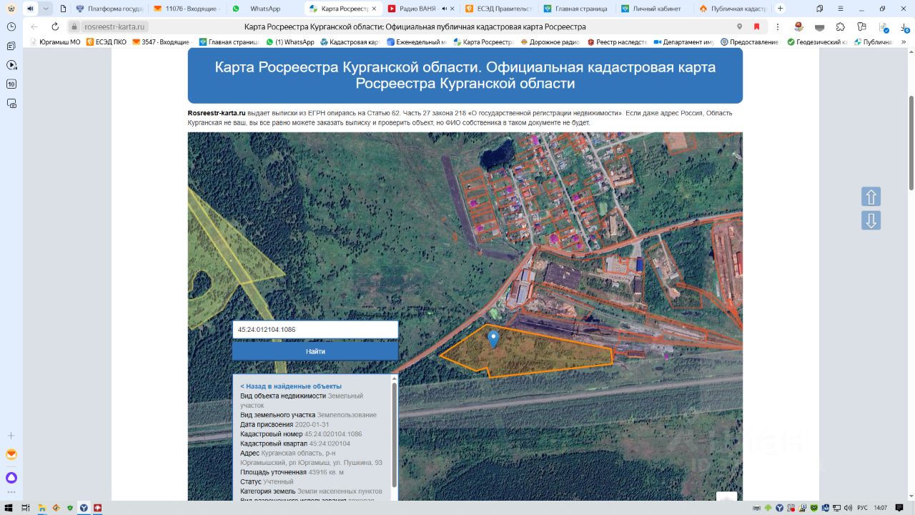Click the red bookmark icon in address bar
915x515 pixels.
pos(756,26)
